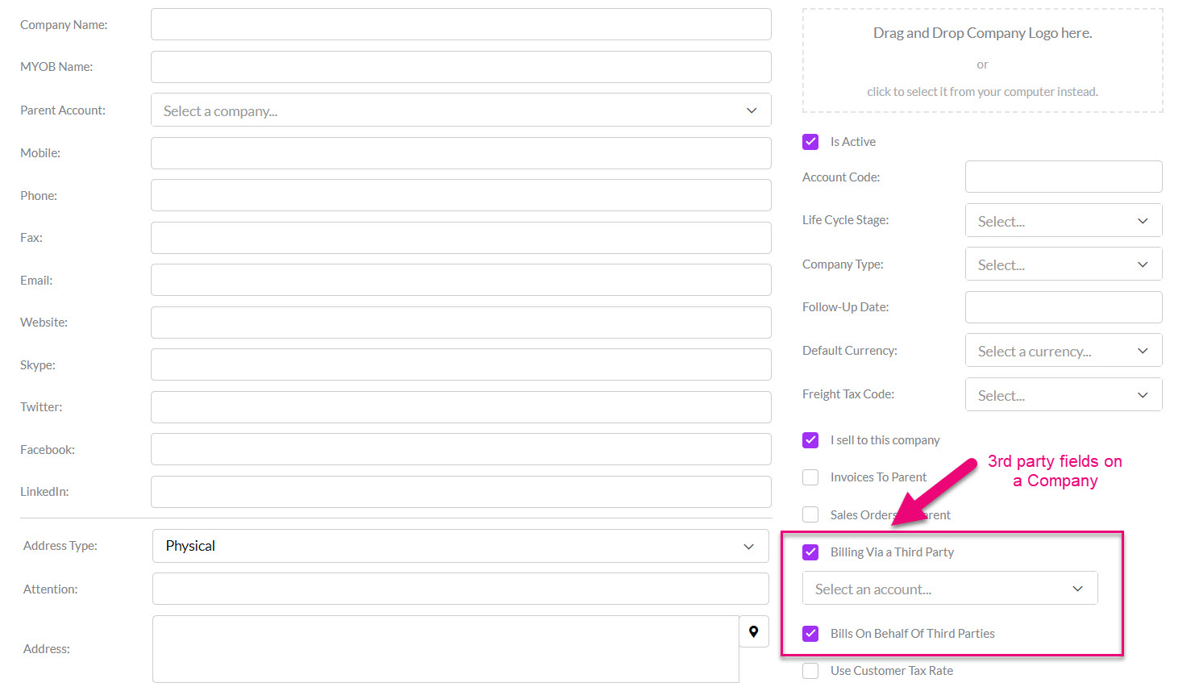Open the Follow-Up Date field
This screenshot has width=1191, height=687.
1064,307
